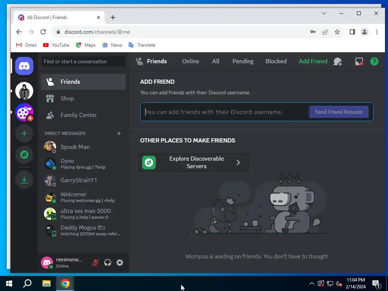388x291 pixels.
Task: Click Add a Server plus icon
Action: 24,134
